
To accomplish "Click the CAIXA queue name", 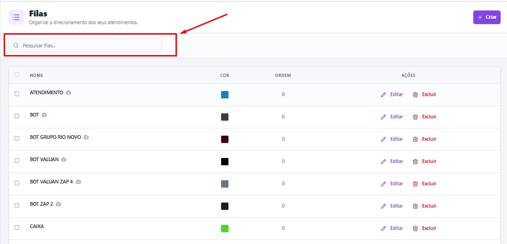I will tap(37, 226).
